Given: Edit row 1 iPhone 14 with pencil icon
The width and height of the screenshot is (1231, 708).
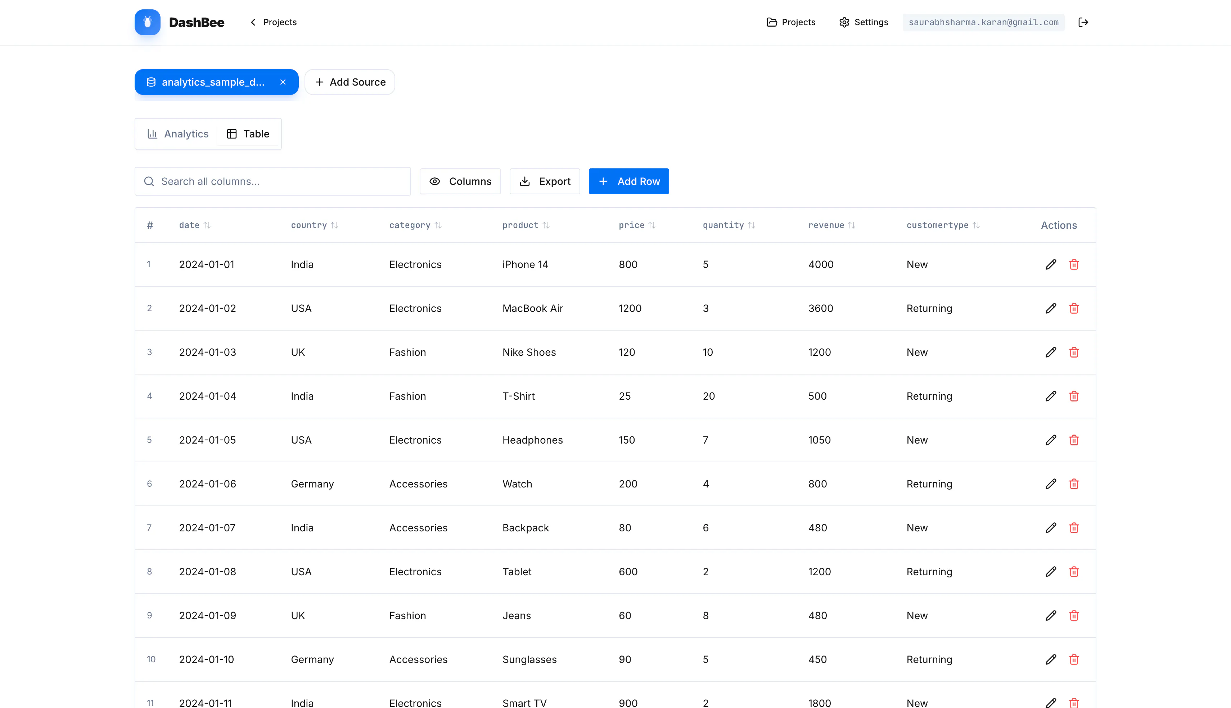Looking at the screenshot, I should pos(1051,264).
